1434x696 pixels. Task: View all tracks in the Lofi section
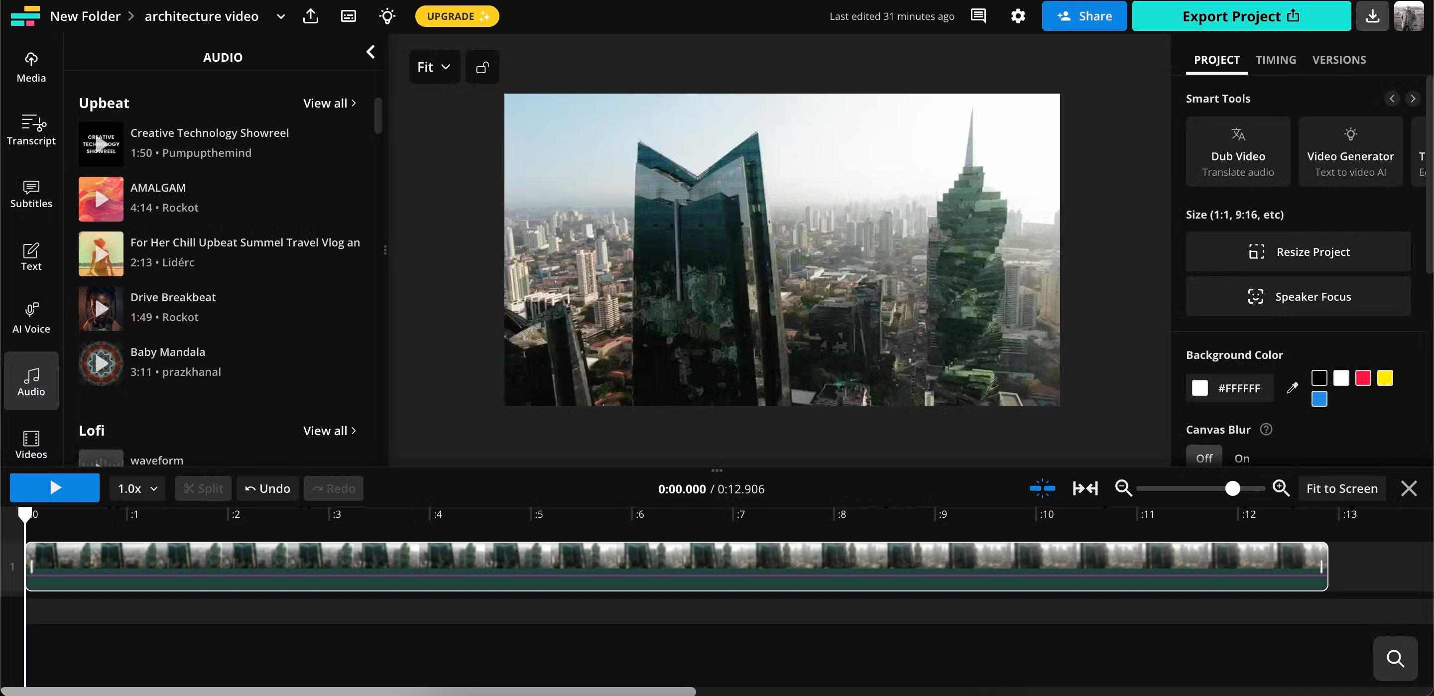329,431
